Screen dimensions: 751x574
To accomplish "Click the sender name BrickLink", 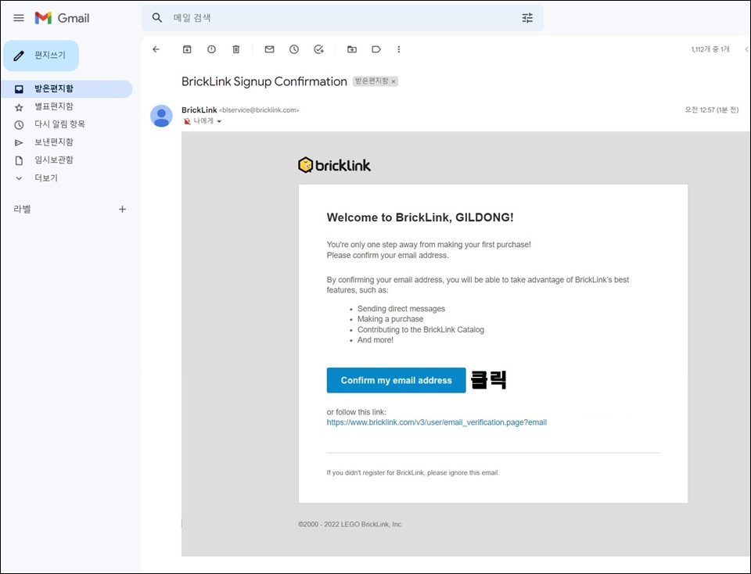I will (x=199, y=110).
